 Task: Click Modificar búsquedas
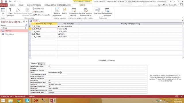click(41, 15)
